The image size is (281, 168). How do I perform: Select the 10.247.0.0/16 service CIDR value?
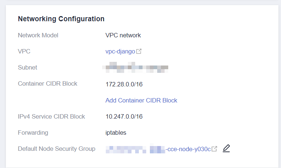[124, 117]
